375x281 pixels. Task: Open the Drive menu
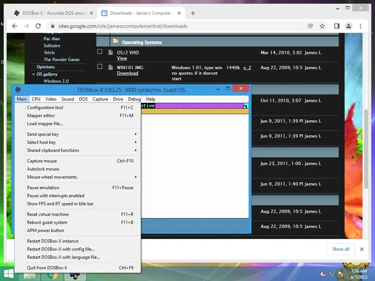tap(118, 99)
